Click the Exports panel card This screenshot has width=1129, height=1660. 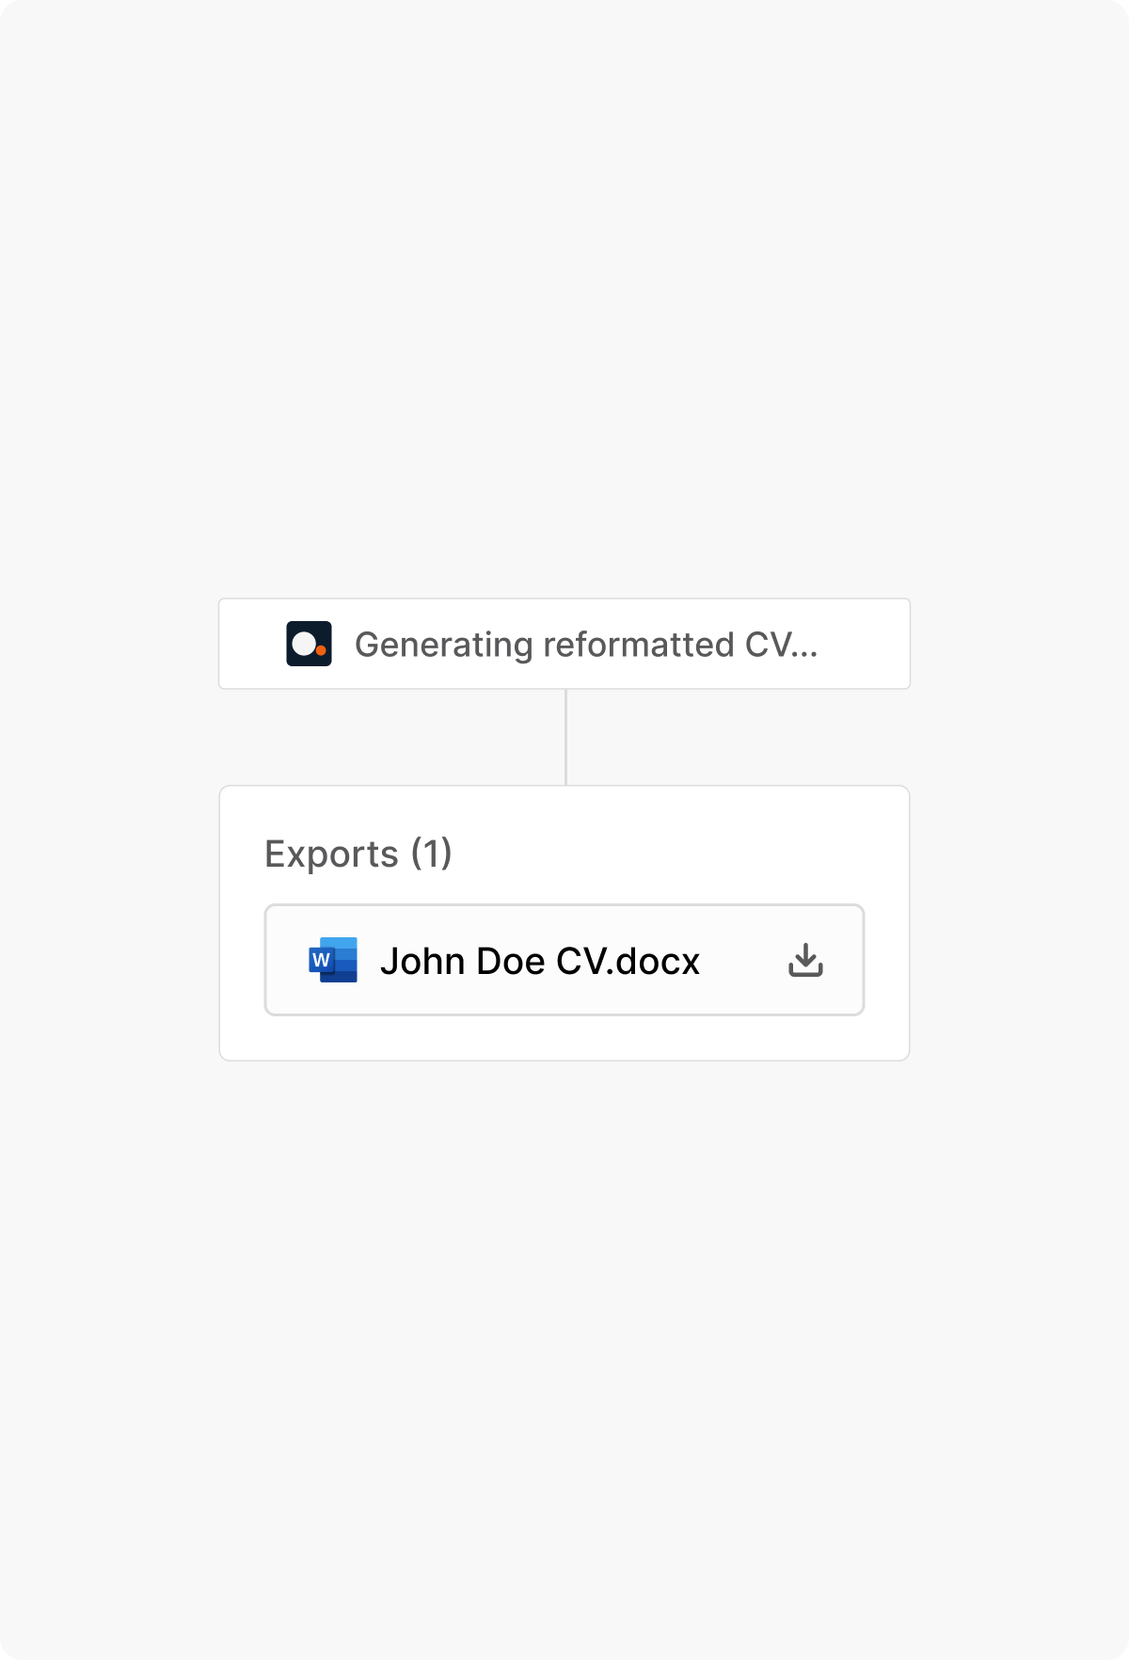click(x=564, y=920)
